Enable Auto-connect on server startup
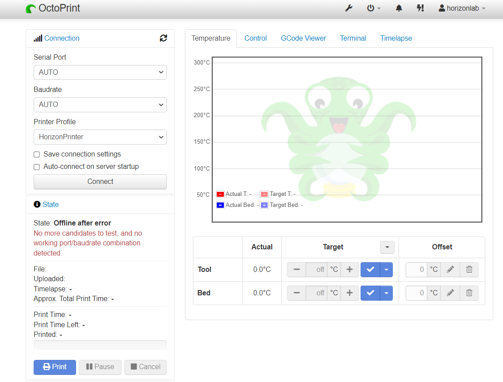 [x=37, y=167]
